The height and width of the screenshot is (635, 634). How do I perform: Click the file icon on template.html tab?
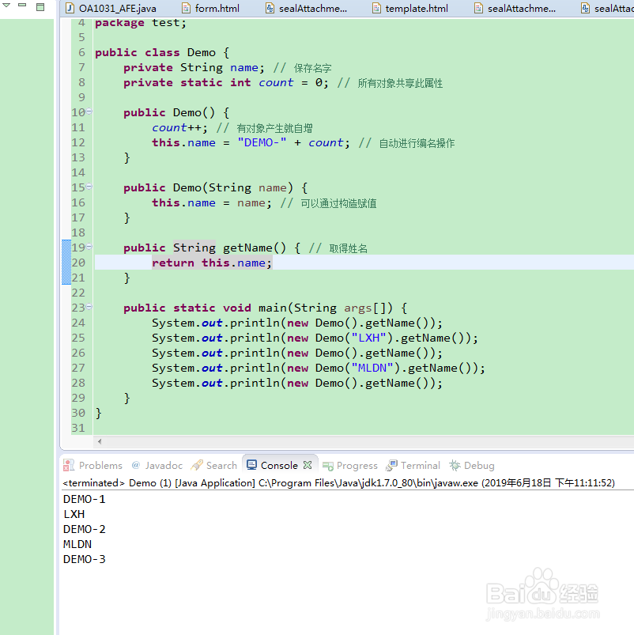click(376, 8)
